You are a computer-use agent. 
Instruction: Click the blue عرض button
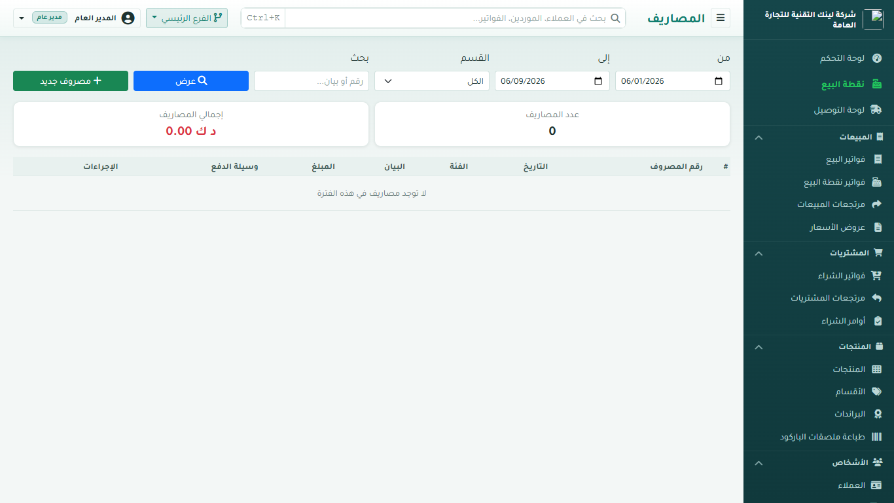click(191, 81)
